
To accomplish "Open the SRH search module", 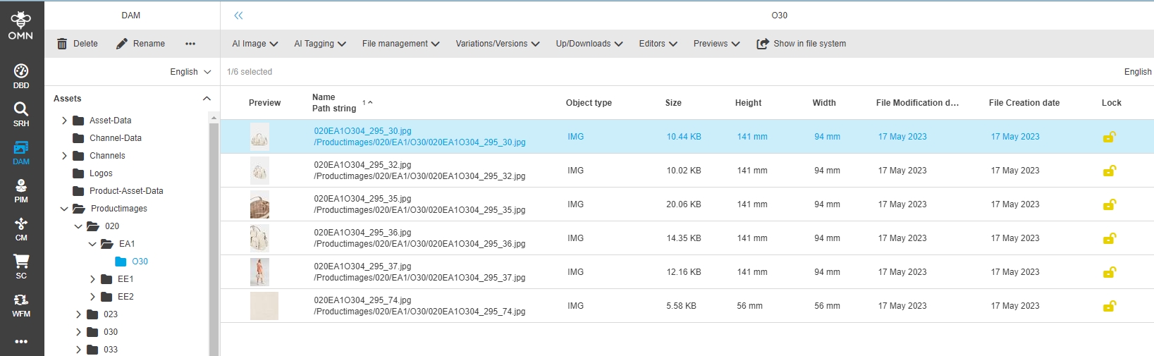I will tap(21, 113).
